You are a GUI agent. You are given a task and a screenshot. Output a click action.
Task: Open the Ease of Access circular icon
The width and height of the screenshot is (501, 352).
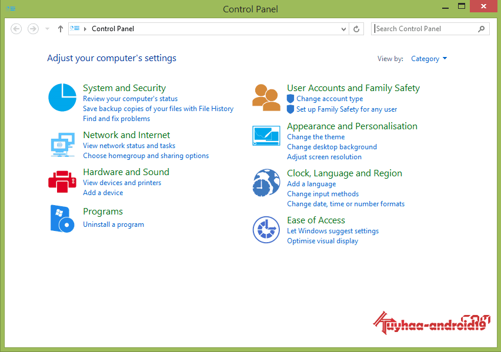tap(266, 230)
